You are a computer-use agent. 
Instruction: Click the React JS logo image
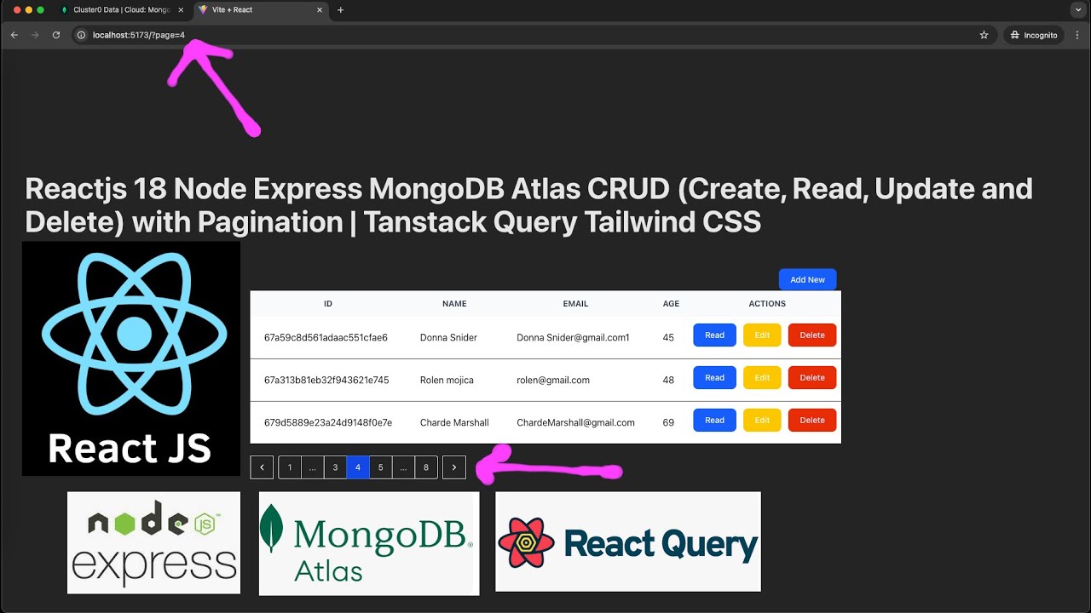pyautogui.click(x=131, y=358)
